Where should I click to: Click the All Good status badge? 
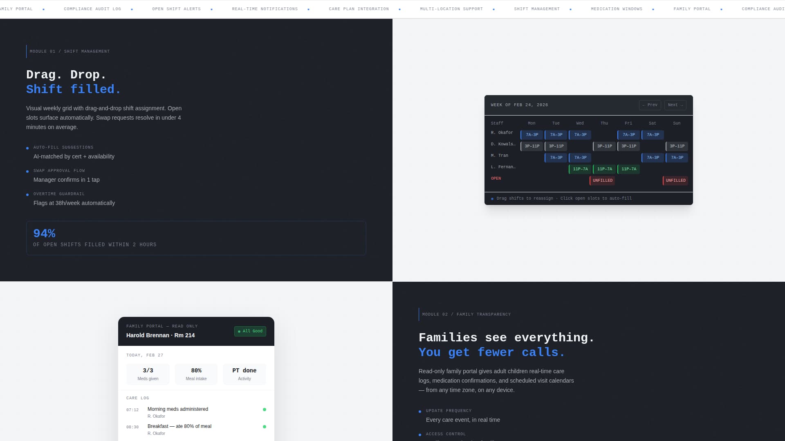click(250, 331)
